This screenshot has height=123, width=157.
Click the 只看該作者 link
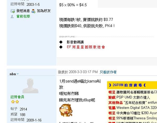pos(108,72)
